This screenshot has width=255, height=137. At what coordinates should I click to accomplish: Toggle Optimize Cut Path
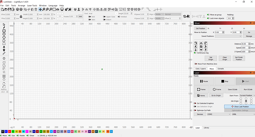click(195, 110)
